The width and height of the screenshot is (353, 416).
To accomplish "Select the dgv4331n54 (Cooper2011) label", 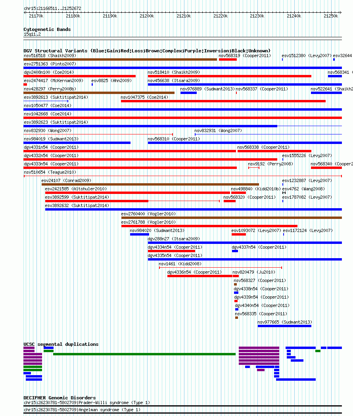I will 51,147.
